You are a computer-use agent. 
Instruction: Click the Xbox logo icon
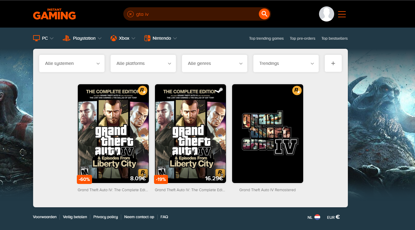coord(114,38)
